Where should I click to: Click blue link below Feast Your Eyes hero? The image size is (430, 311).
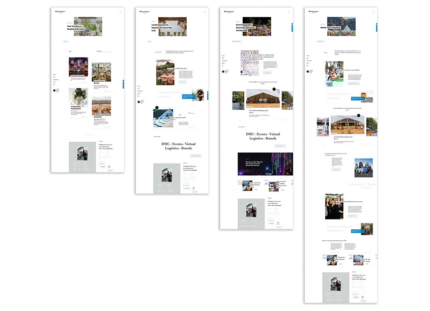click(66, 41)
